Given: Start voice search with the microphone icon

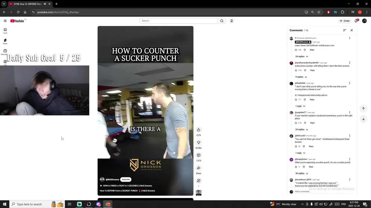Looking at the screenshot, I should pos(232,21).
